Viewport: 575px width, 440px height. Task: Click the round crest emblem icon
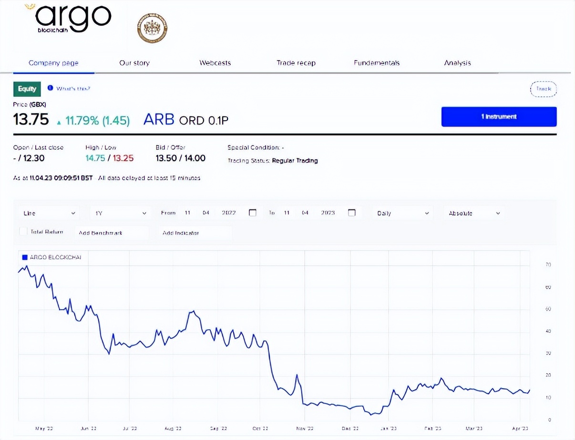(x=152, y=28)
